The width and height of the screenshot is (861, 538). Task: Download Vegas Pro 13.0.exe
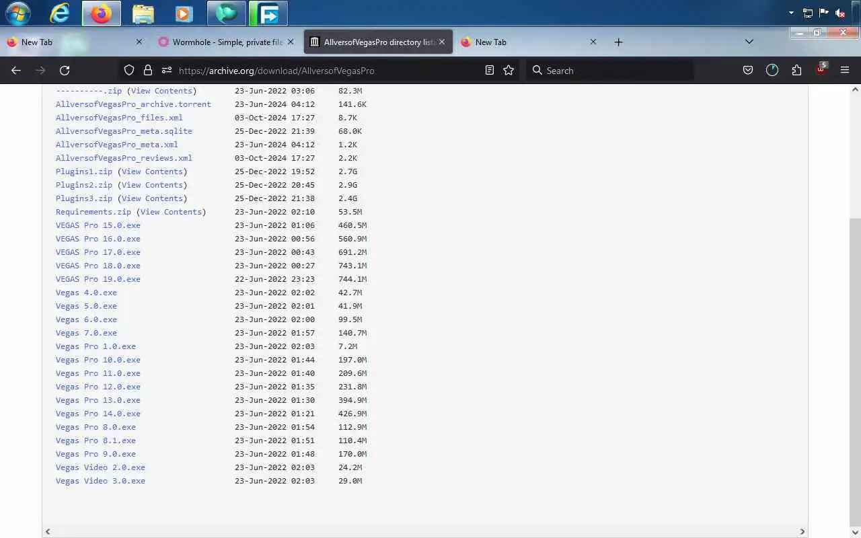(98, 400)
